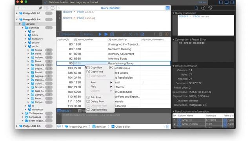
Task: Click the document icon in right panel header
Action: [x=196, y=8]
